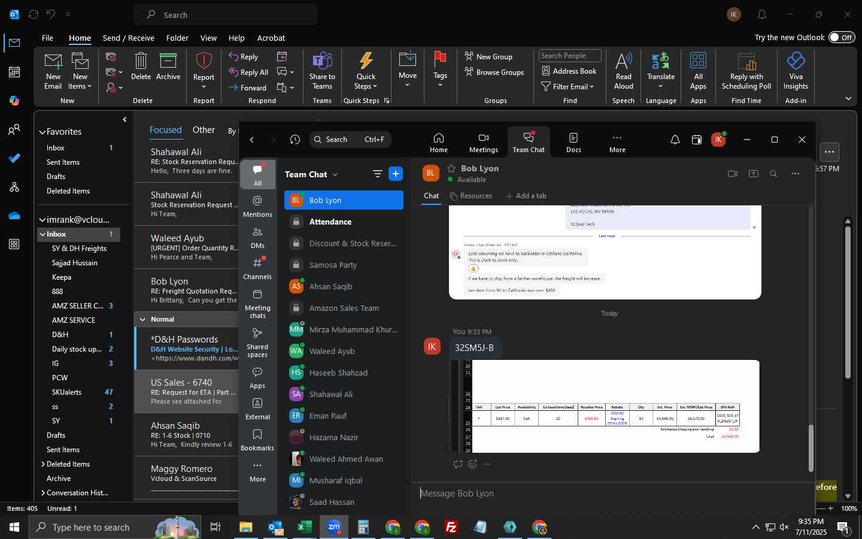Click Outlook zoom slider plus button
This screenshot has height=539, width=862.
point(831,508)
